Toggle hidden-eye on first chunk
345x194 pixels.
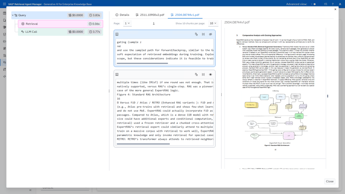point(210,34)
